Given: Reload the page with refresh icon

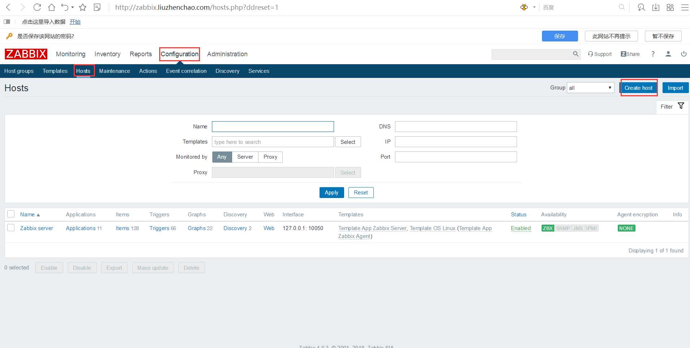Looking at the screenshot, I should [37, 7].
